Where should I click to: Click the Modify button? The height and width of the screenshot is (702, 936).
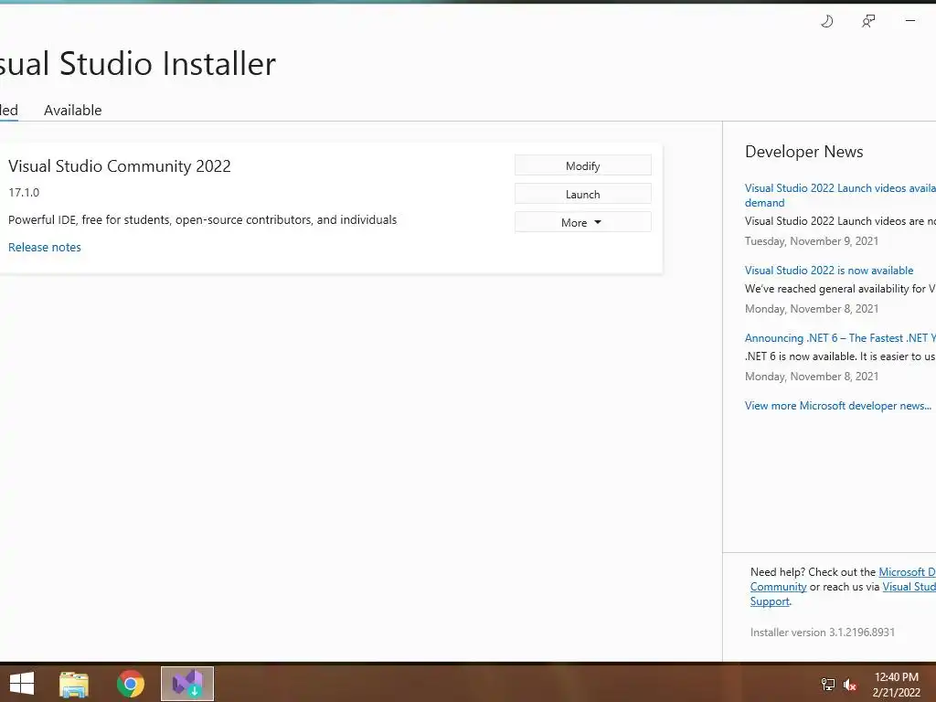click(x=582, y=166)
